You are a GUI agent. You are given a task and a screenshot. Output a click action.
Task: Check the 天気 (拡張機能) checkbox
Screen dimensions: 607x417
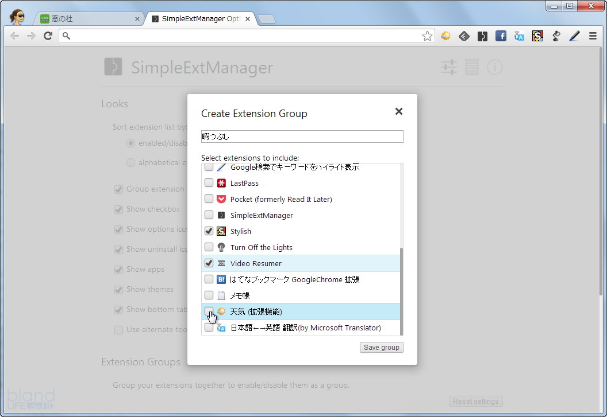(209, 311)
